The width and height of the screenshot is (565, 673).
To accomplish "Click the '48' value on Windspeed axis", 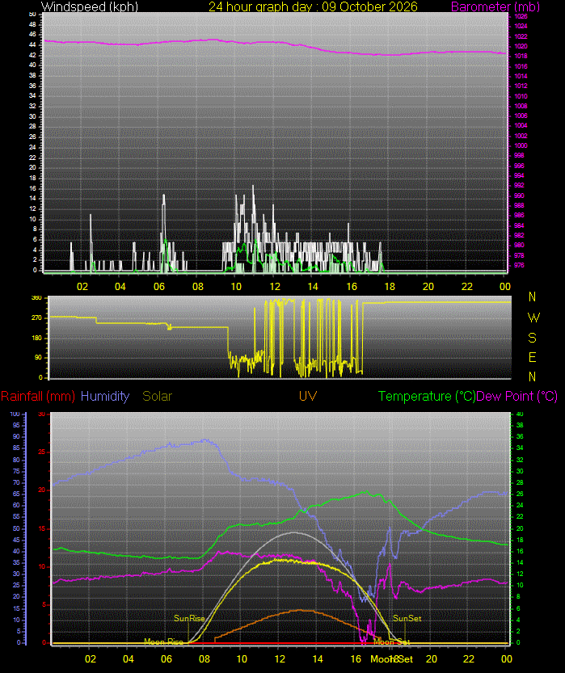I will click(x=32, y=24).
